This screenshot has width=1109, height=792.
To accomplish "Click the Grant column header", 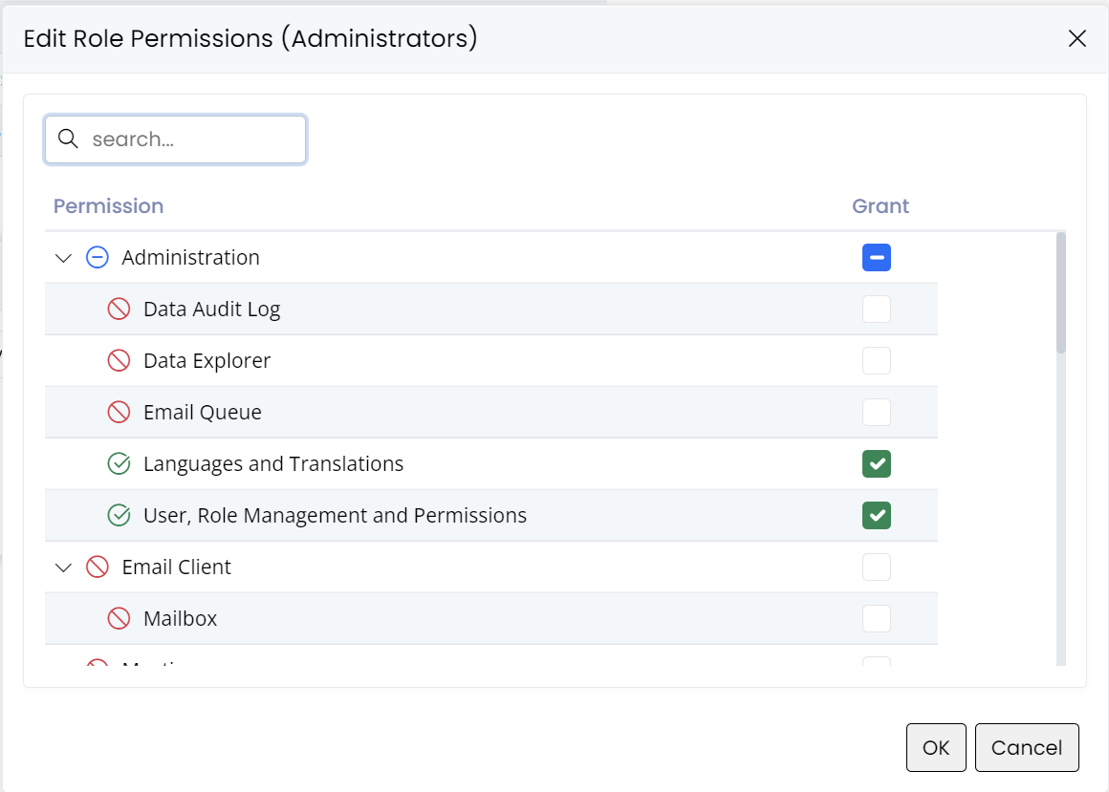I will [x=880, y=205].
